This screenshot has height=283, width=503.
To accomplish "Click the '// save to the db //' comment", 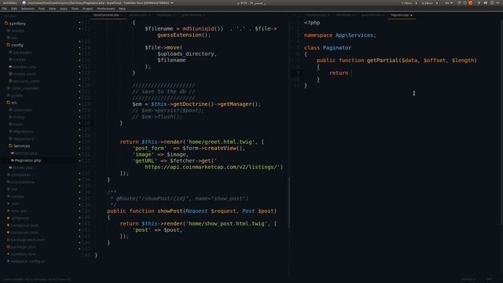I will [x=163, y=91].
